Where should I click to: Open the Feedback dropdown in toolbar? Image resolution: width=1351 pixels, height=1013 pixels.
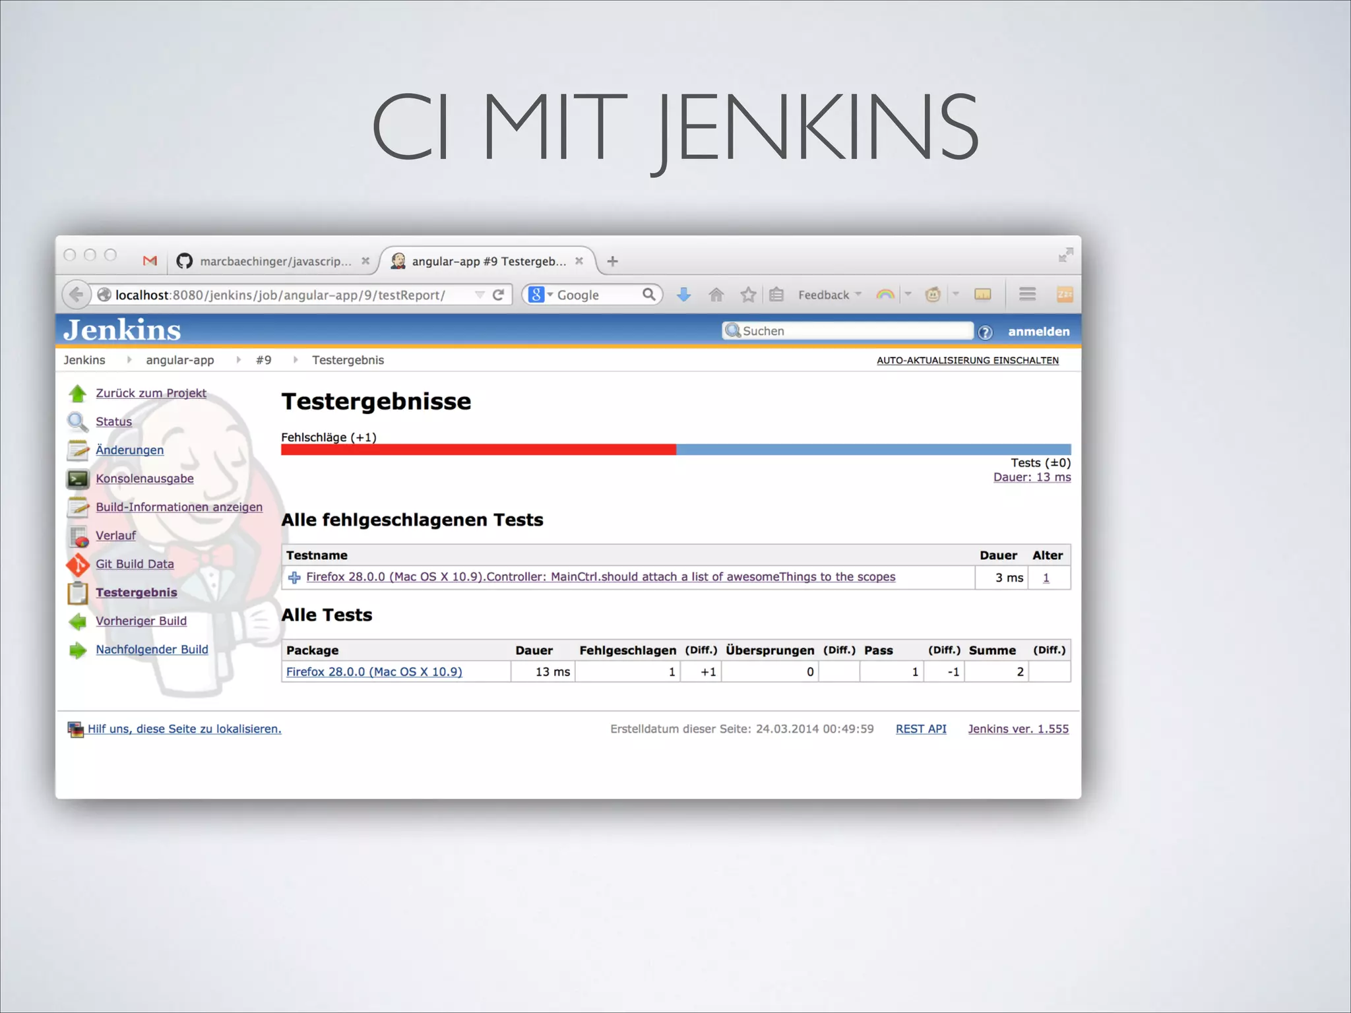pos(829,295)
